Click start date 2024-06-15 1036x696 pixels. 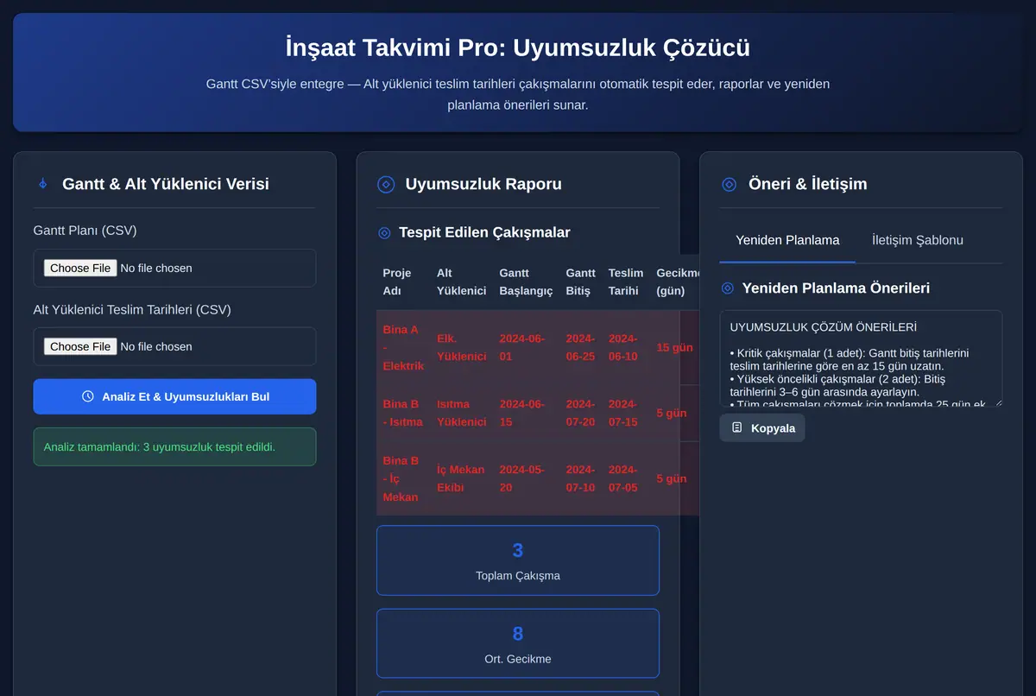click(526, 413)
